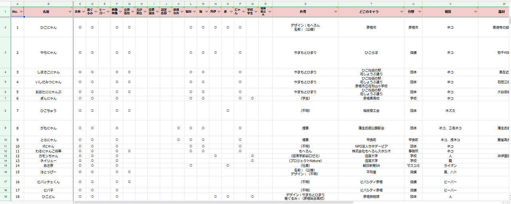Open the 着ぐるみ column filter
The height and width of the screenshot is (204, 511).
point(95,12)
